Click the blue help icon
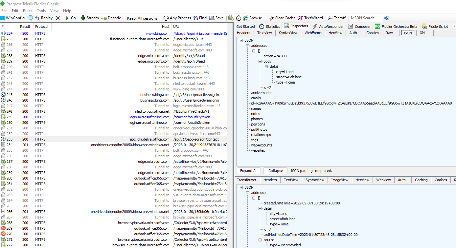 (387, 18)
